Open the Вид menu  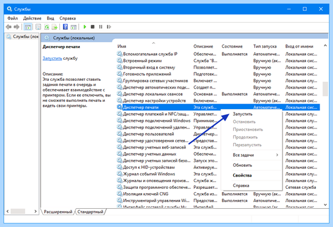coord(51,18)
